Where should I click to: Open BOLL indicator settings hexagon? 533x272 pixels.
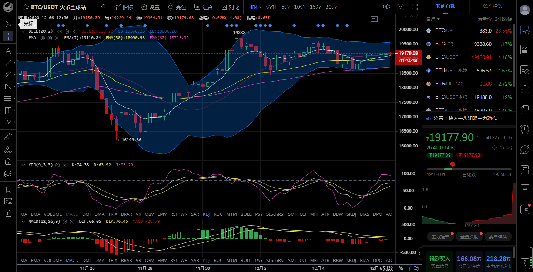(x=67, y=31)
